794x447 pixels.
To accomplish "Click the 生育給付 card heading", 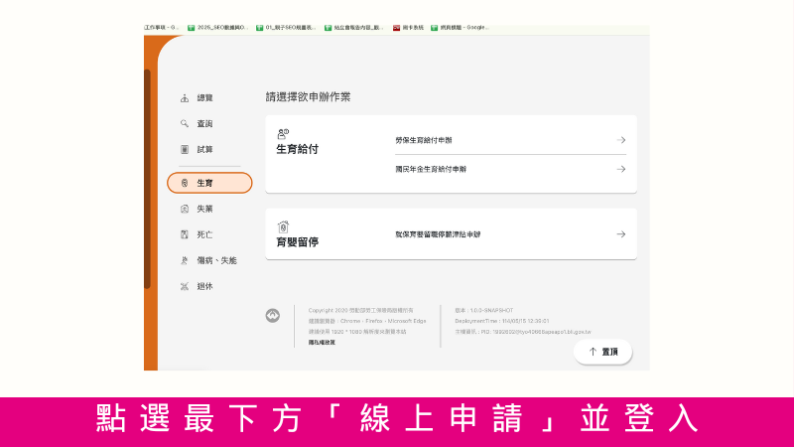I will point(297,149).
